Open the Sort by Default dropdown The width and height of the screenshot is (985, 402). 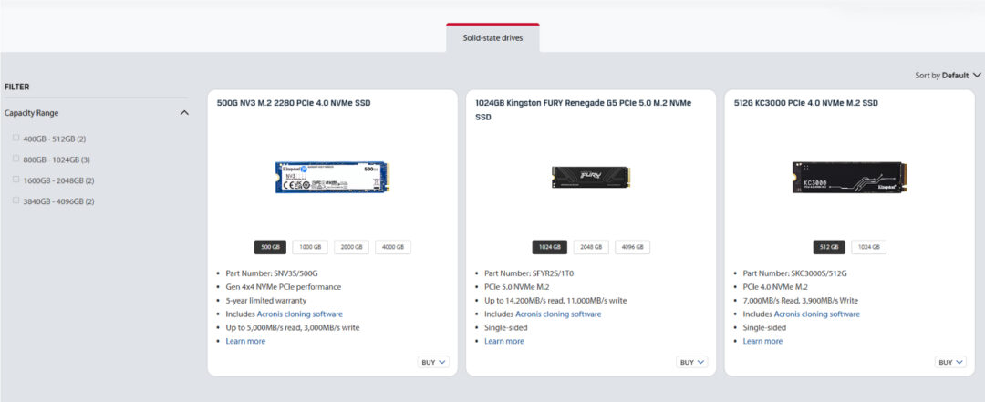(949, 76)
